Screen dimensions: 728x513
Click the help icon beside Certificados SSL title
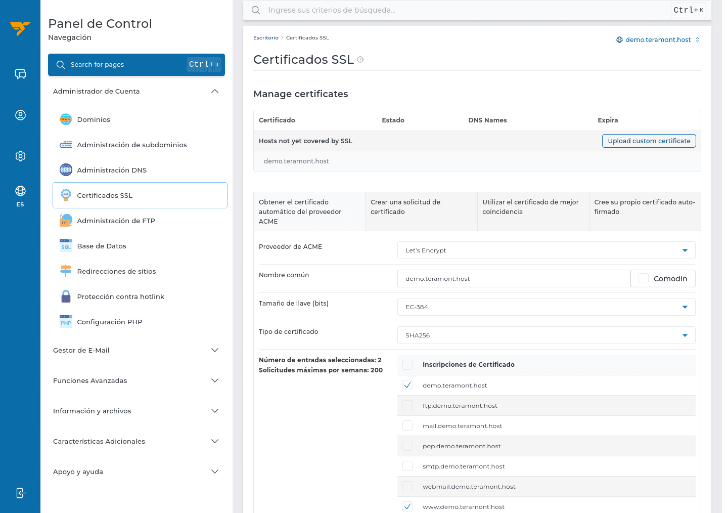[x=360, y=60]
